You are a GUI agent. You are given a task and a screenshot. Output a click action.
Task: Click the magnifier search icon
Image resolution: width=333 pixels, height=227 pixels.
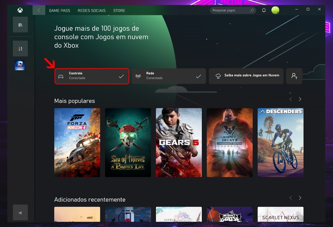click(252, 10)
